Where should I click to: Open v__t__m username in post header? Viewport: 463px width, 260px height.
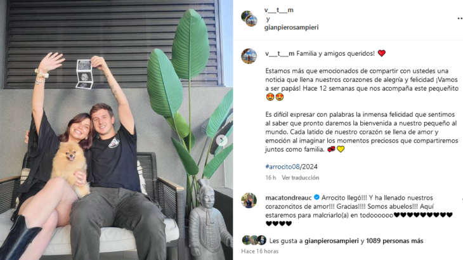tap(278, 10)
